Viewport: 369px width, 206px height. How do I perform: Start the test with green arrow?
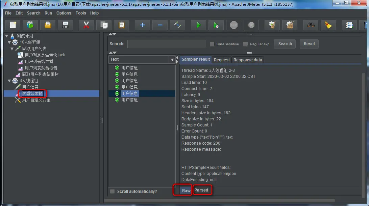pyautogui.click(x=198, y=25)
